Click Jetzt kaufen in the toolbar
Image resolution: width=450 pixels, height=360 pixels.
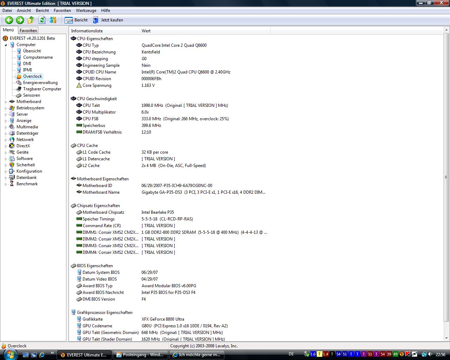click(108, 20)
